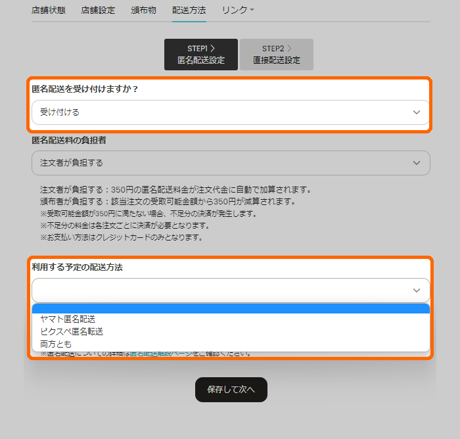The height and width of the screenshot is (439, 460).
Task: Open the 受け付ける dropdown field
Action: coord(223,112)
